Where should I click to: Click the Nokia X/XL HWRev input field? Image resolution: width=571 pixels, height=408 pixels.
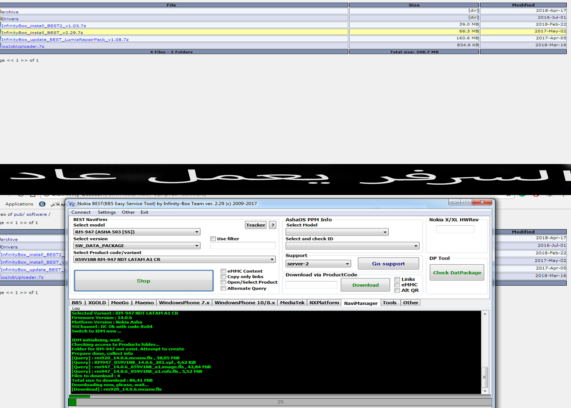pyautogui.click(x=455, y=229)
